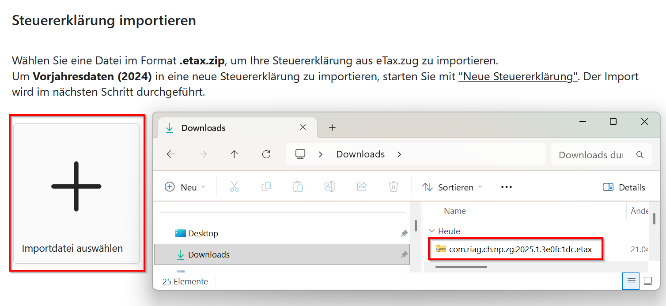Viewport: 666px width, 306px height.
Task: Click the Rename toolbar icon
Action: (x=330, y=187)
